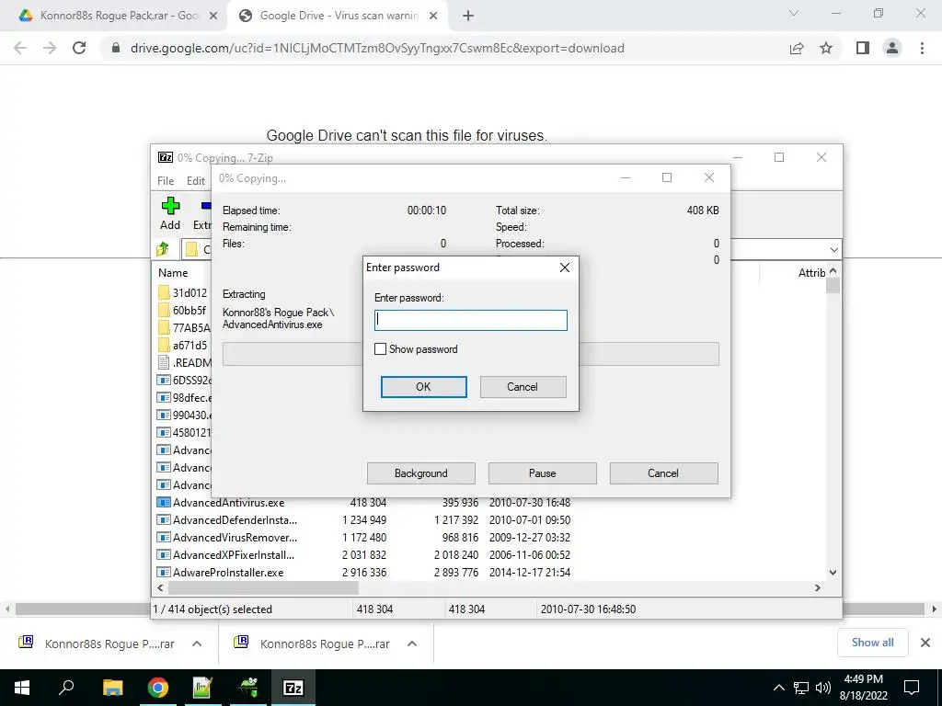942x706 pixels.
Task: Open a new Chrome tab
Action: (x=468, y=16)
